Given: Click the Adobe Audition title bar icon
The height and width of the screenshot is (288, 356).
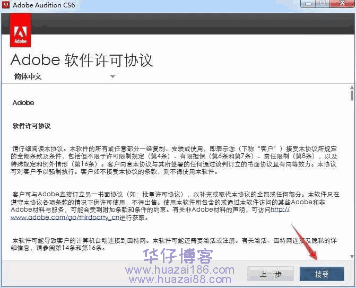Looking at the screenshot, I should (x=5, y=5).
